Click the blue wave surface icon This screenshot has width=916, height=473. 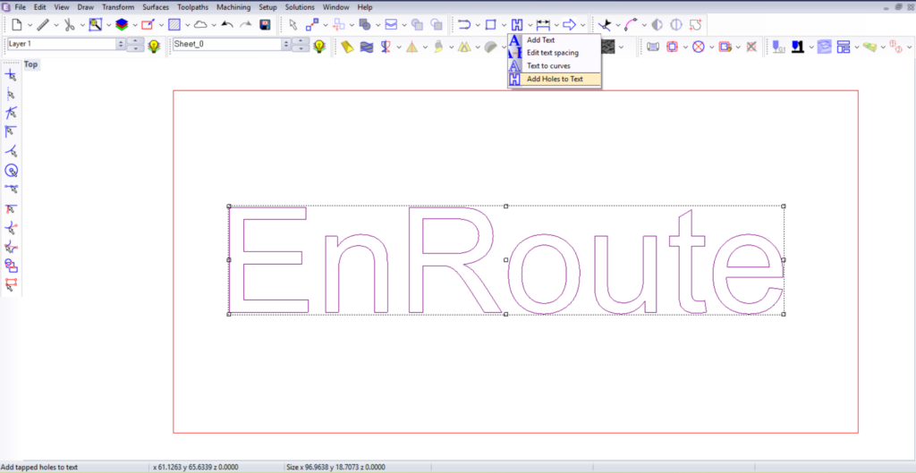[x=366, y=46]
